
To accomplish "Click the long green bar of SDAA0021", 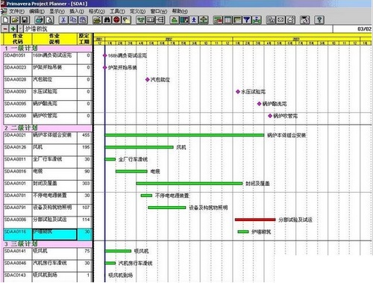I will [x=184, y=135].
